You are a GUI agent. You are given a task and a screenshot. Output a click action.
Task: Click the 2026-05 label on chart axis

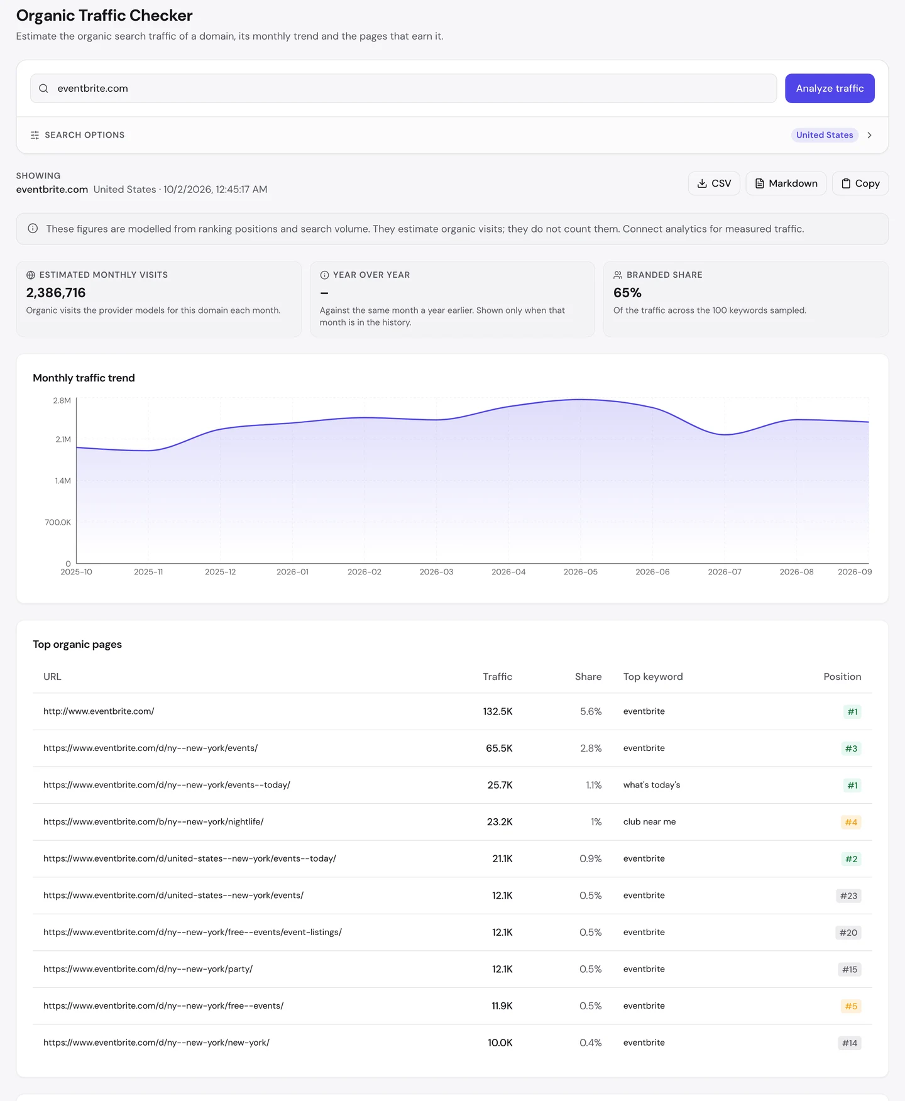[581, 572]
